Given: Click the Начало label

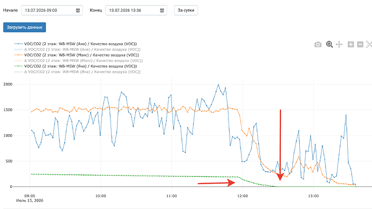Looking at the screenshot, I should pos(10,10).
